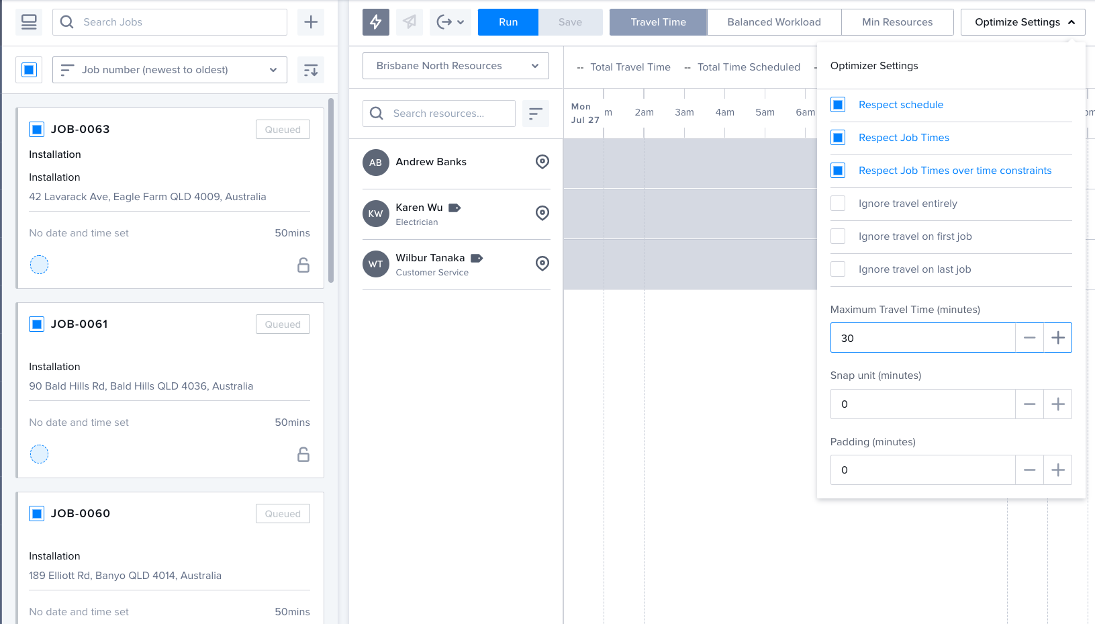Click the lightning bolt optimize icon

(375, 22)
